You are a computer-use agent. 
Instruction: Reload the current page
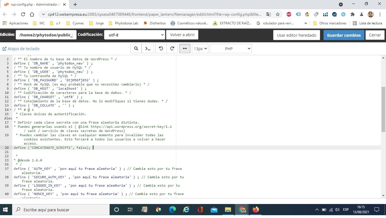[23, 14]
